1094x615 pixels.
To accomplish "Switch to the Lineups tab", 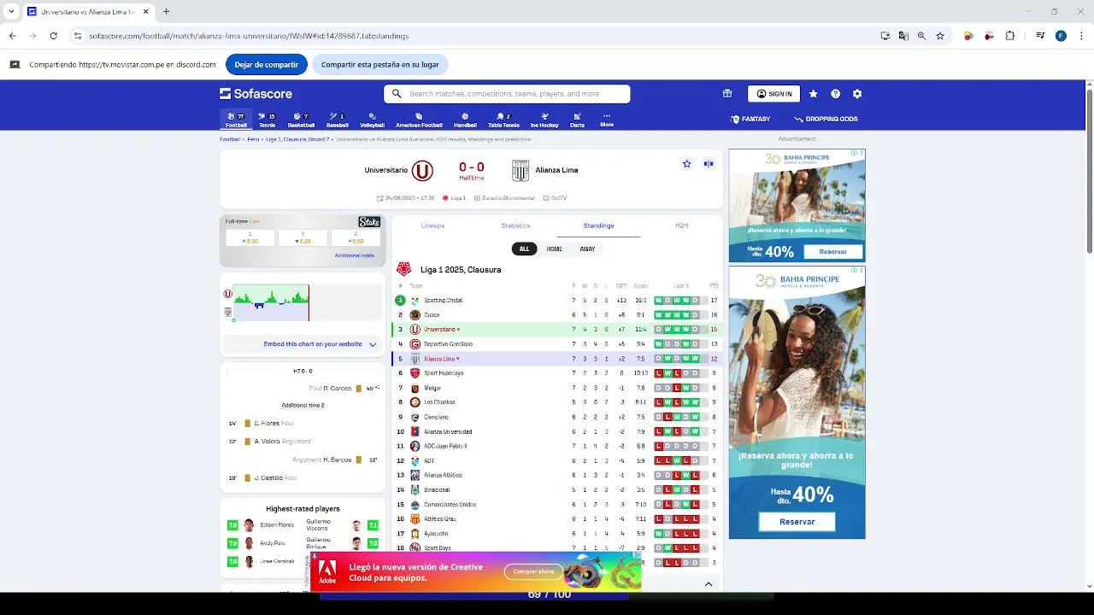I will tap(432, 225).
